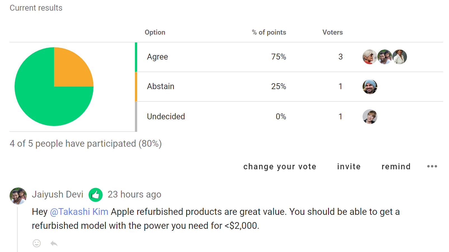Open the @Takashi Kim mention link
The image size is (449, 252).
79,212
